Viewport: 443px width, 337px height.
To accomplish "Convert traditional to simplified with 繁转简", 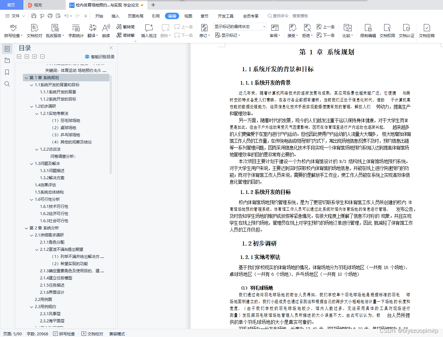I will [126, 27].
